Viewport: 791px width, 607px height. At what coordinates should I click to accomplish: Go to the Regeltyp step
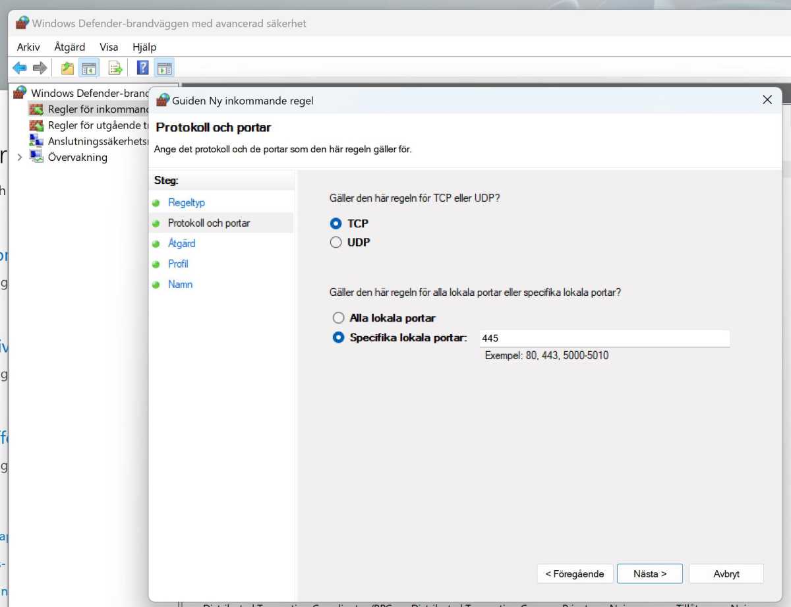pyautogui.click(x=187, y=202)
